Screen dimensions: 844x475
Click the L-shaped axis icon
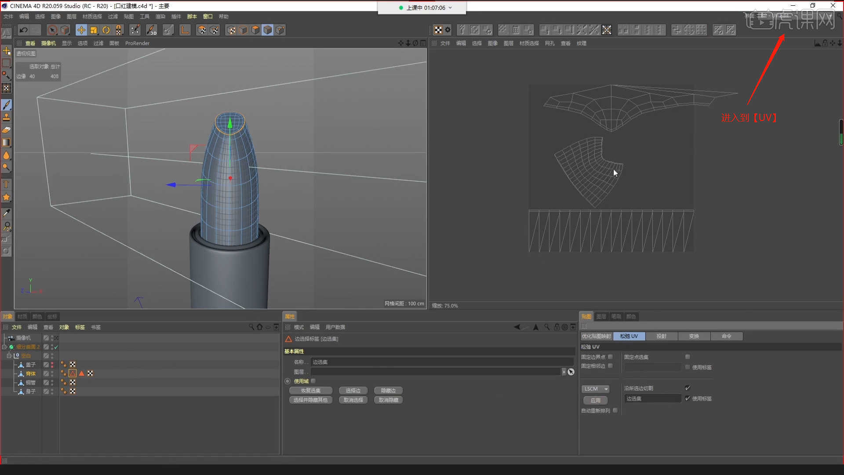[x=185, y=30]
